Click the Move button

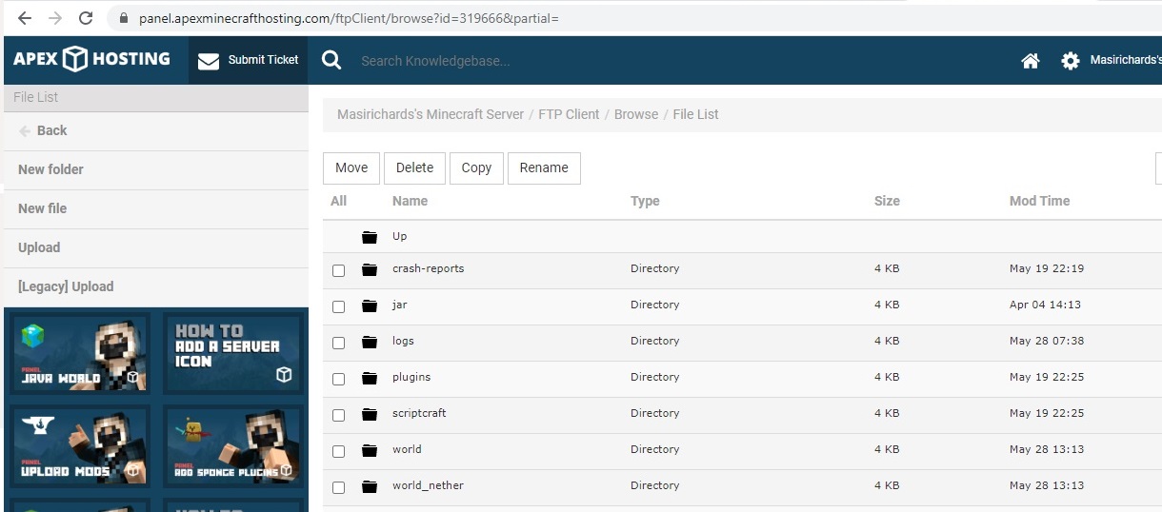pyautogui.click(x=351, y=167)
